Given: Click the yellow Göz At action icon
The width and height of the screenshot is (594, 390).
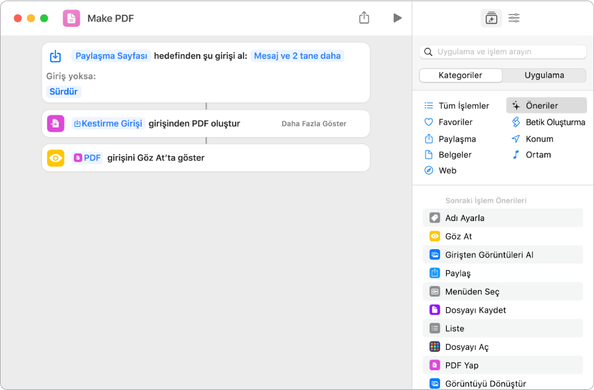Looking at the screenshot, I should [56, 157].
